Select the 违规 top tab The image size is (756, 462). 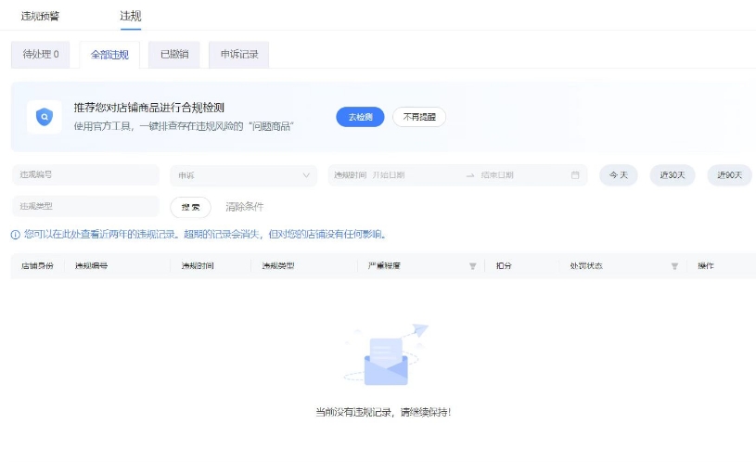click(x=131, y=16)
